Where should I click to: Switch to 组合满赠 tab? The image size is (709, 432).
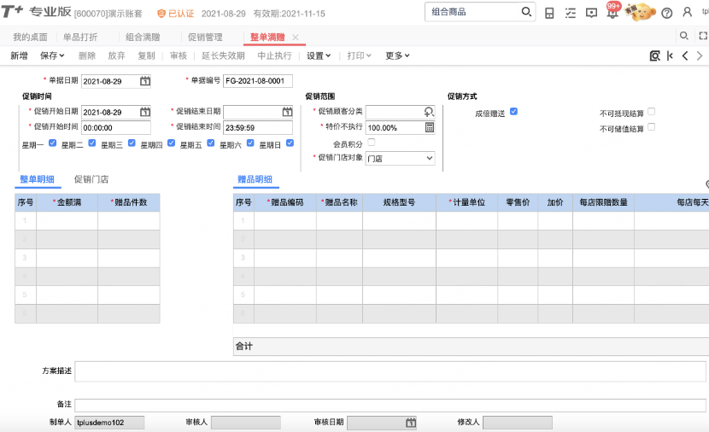143,37
